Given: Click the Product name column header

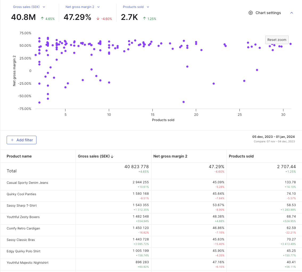Looking at the screenshot, I should [19, 156].
